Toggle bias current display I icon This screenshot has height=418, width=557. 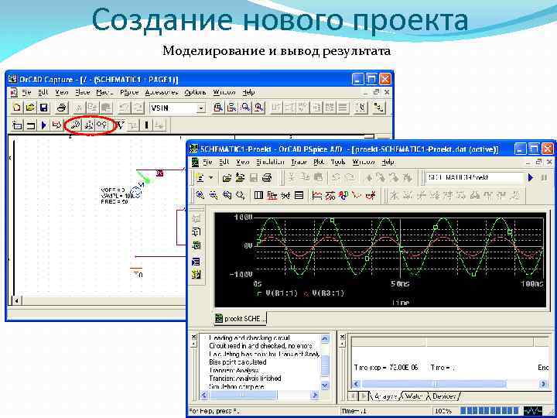point(146,125)
